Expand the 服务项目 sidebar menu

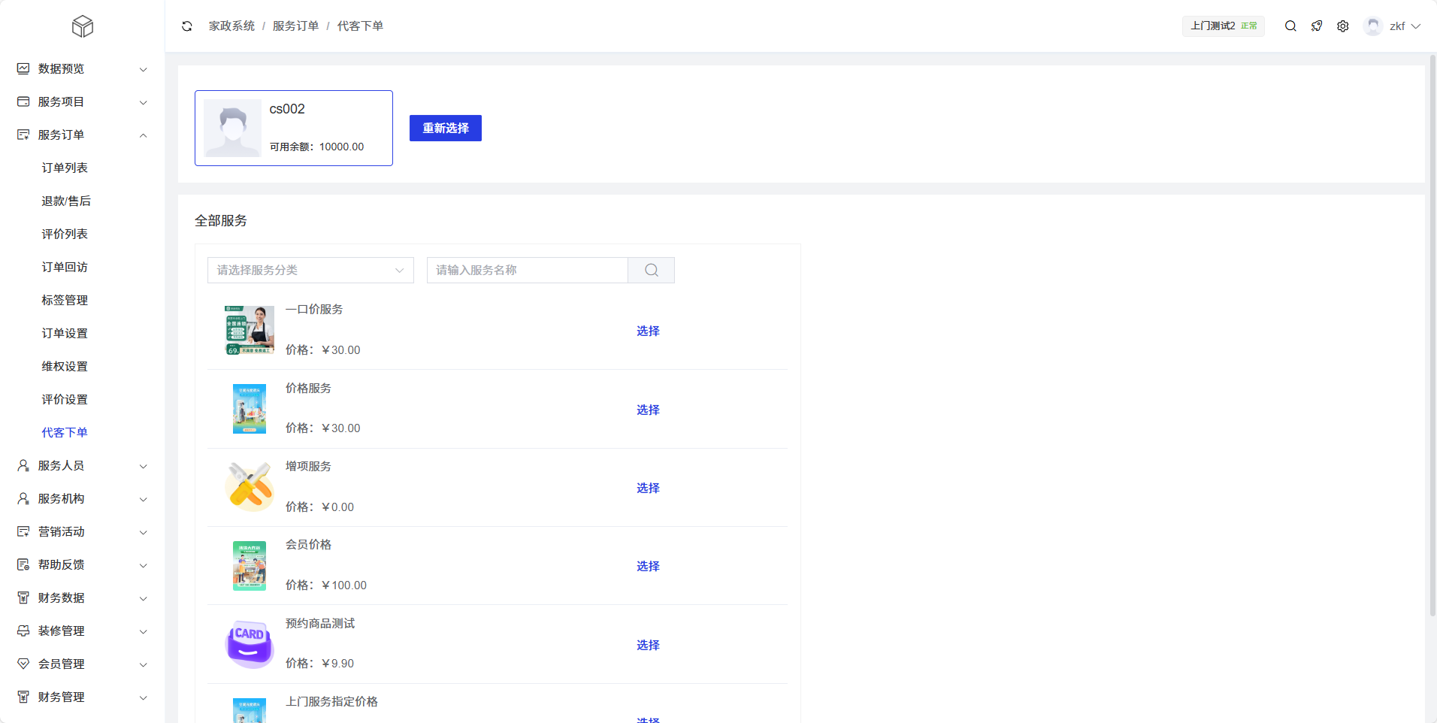click(x=83, y=101)
